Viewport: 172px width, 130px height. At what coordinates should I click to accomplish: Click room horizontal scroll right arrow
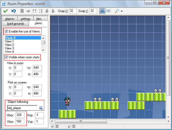(x=168, y=121)
